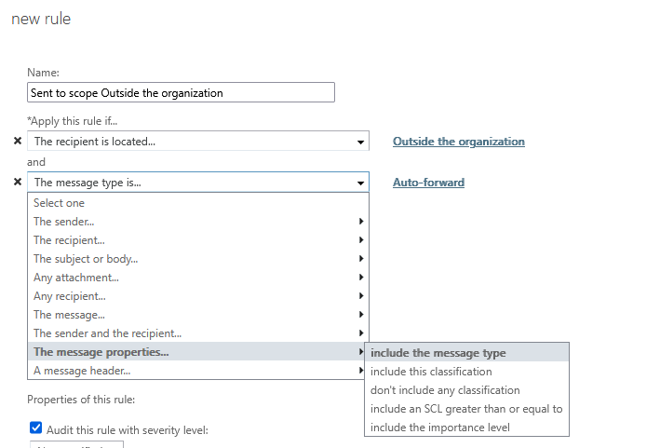Open the recipient is located dropdown
Viewport: 660px width, 448px height.
tap(197, 142)
